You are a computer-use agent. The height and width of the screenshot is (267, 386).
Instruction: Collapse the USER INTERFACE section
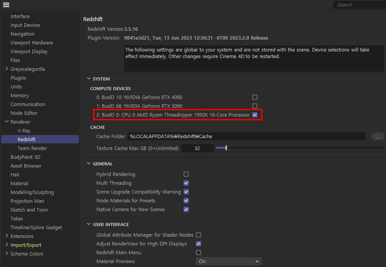point(88,224)
